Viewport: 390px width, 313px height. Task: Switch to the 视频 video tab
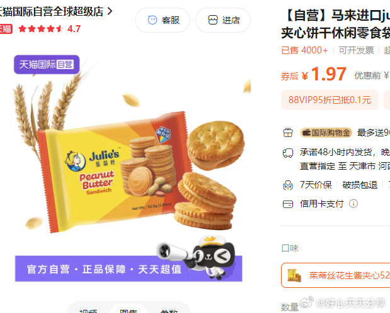tap(88, 310)
